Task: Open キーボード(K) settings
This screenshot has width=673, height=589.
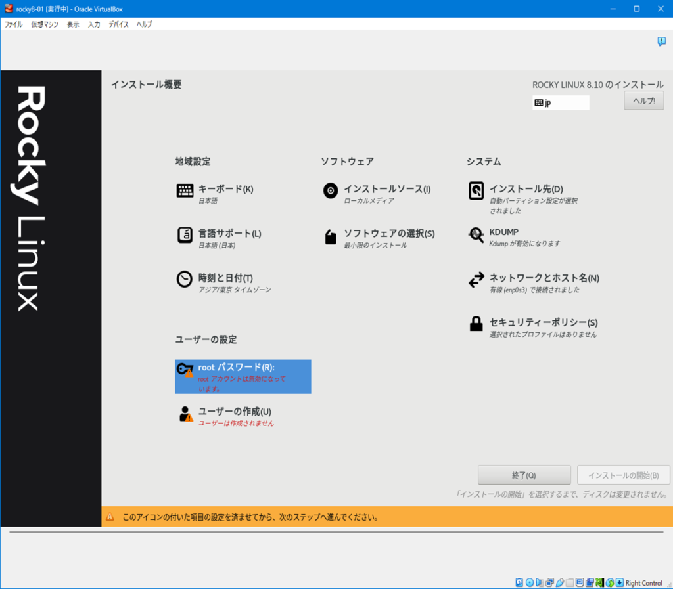Action: tap(226, 189)
